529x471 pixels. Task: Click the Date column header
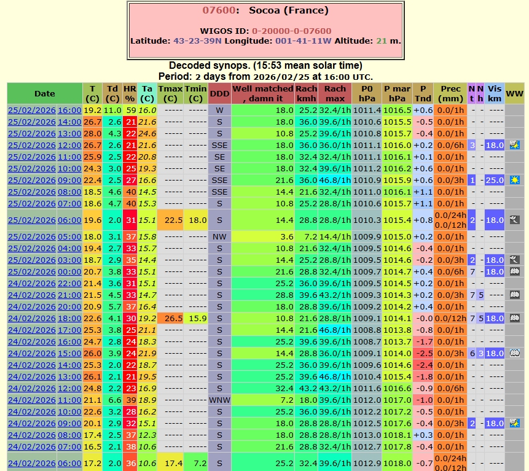pos(44,93)
